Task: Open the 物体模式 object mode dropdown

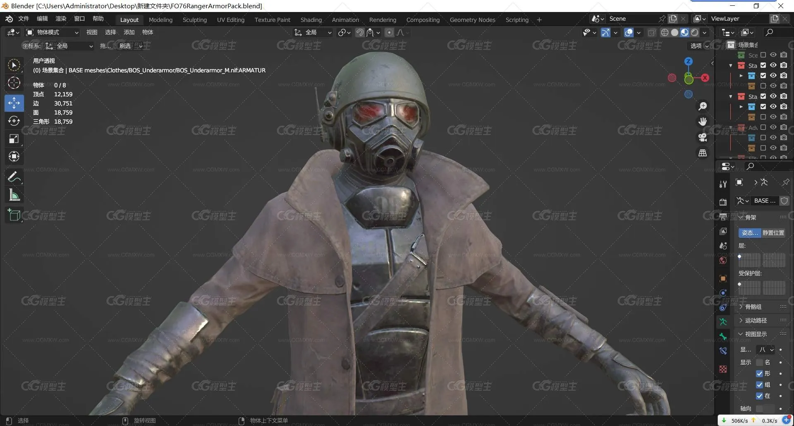Action: pyautogui.click(x=53, y=32)
